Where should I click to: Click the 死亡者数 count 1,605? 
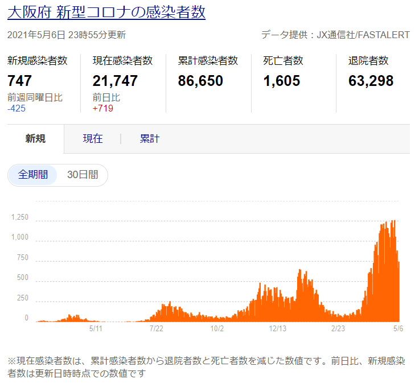point(281,81)
